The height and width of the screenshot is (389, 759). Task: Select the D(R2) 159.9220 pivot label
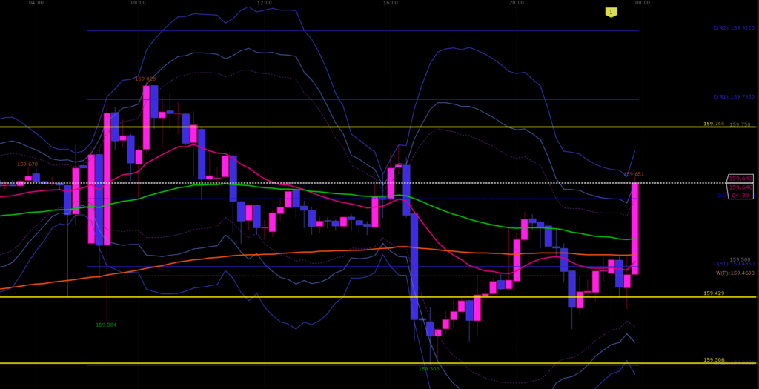click(733, 28)
